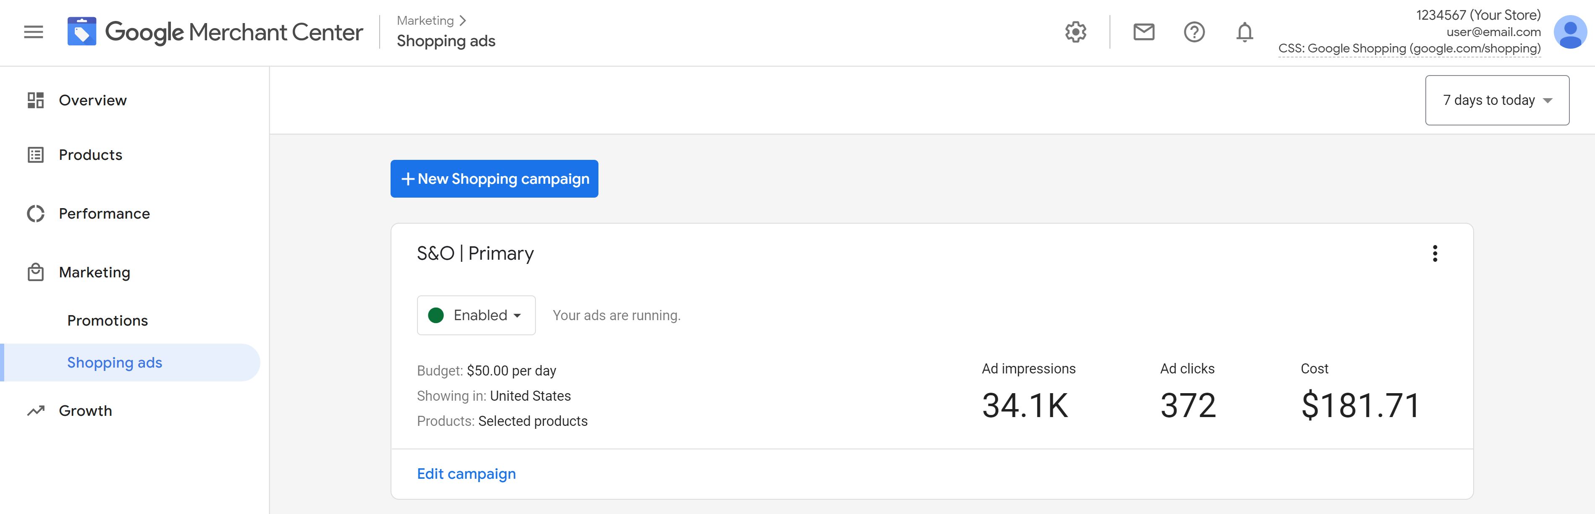Click the user account avatar
This screenshot has width=1595, height=514.
[x=1570, y=32]
